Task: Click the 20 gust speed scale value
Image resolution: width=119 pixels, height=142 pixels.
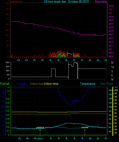Action: click(7, 35)
